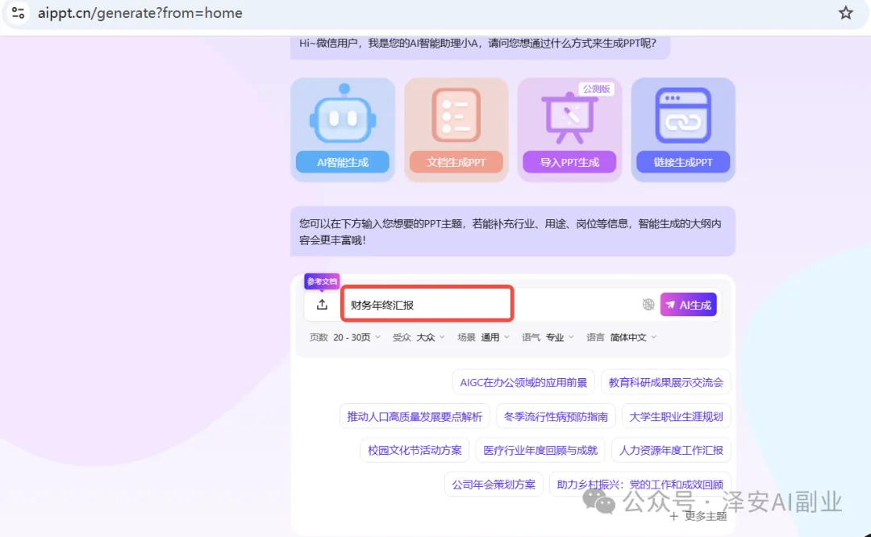The height and width of the screenshot is (537, 871).
Task: Pick the topic 人力资源年度工作汇报
Action: tap(671, 451)
